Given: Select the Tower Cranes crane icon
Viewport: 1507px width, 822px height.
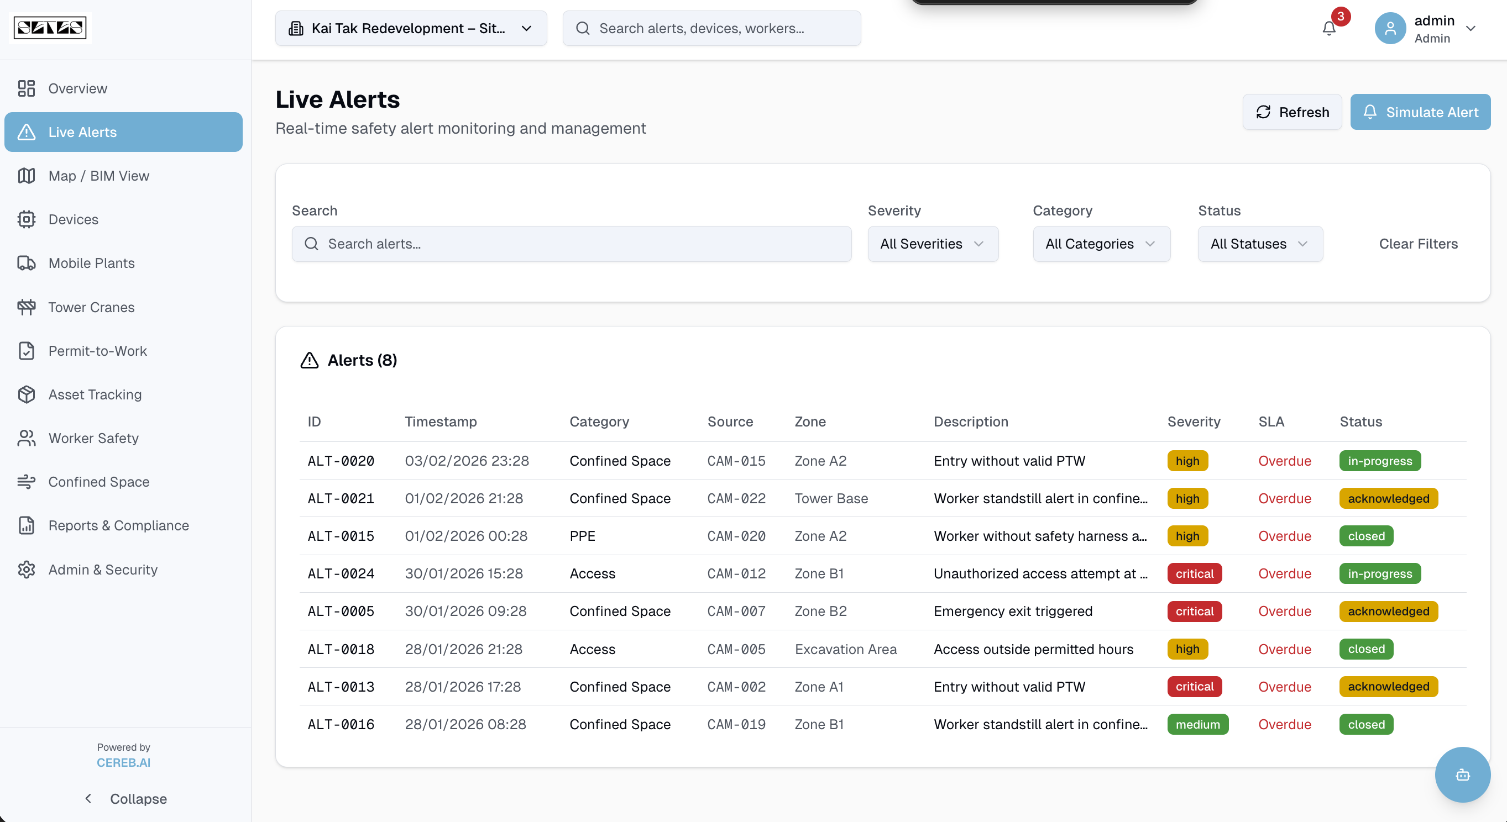Looking at the screenshot, I should coord(27,307).
